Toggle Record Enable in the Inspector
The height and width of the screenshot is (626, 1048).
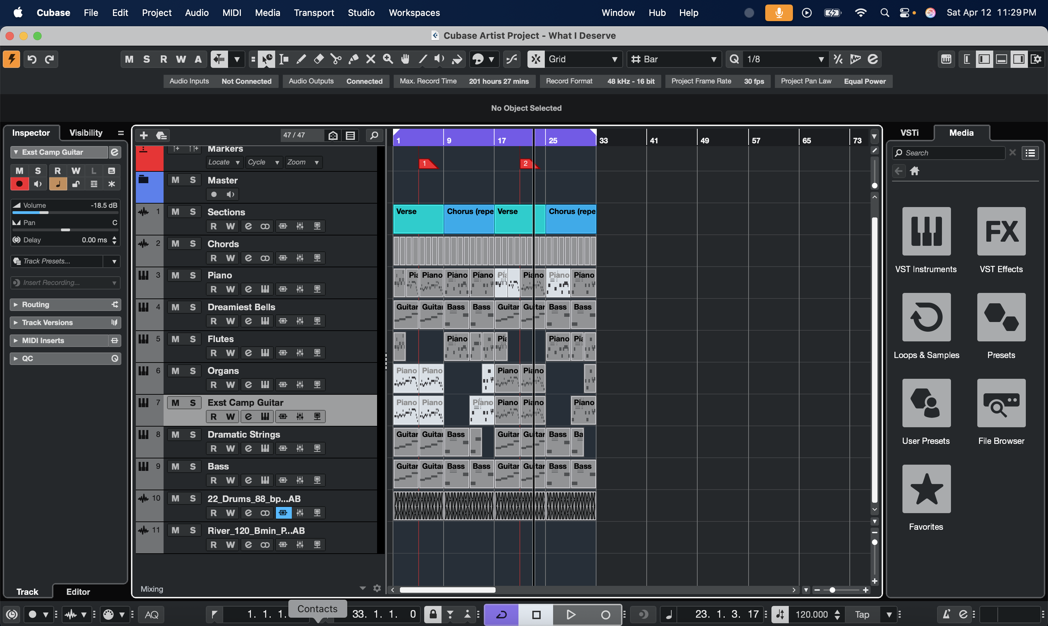(x=19, y=184)
